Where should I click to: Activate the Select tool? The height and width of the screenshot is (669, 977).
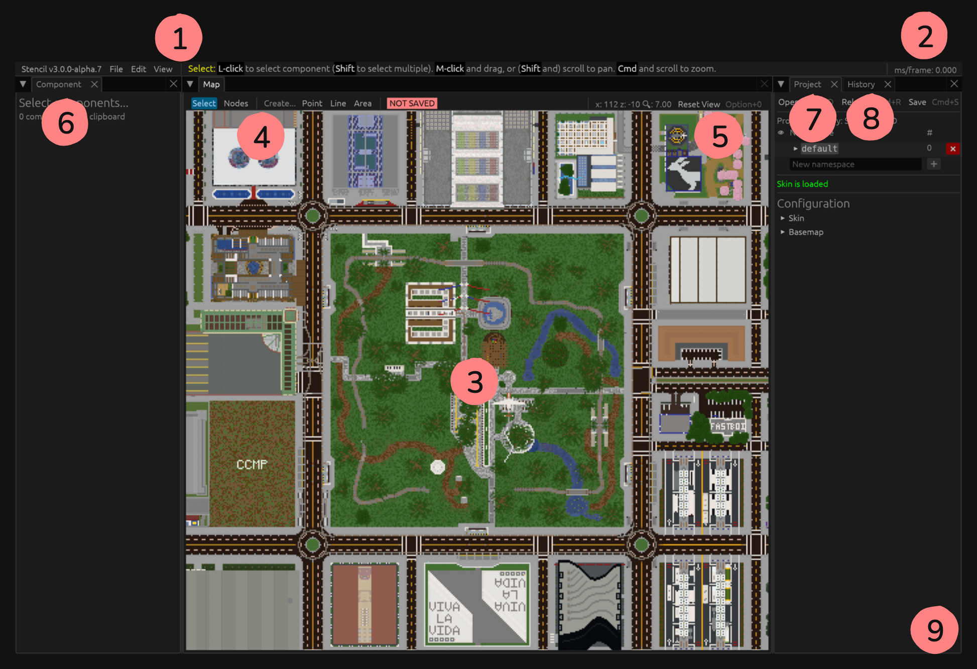tap(204, 103)
